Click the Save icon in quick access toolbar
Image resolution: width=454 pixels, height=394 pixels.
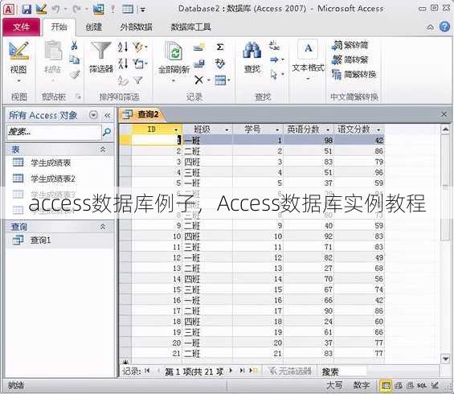(x=27, y=10)
